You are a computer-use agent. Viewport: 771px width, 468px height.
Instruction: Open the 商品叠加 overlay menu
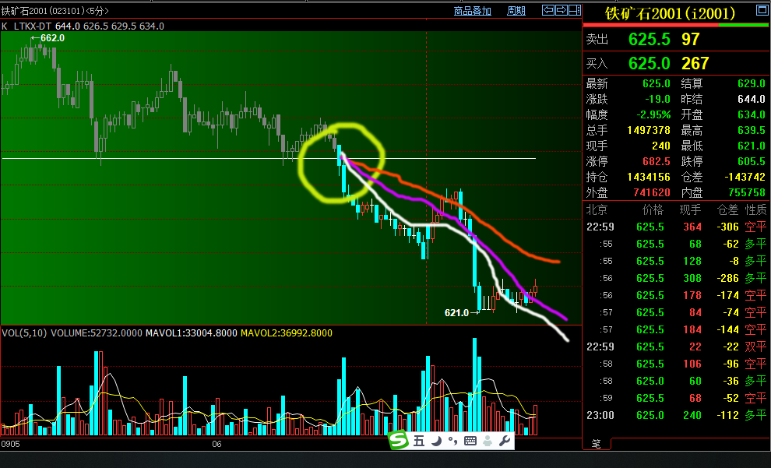point(473,11)
